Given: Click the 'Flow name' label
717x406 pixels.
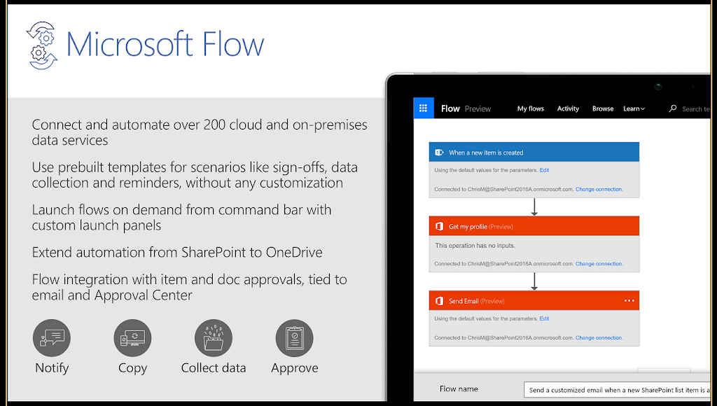Looking at the screenshot, I should [x=459, y=388].
